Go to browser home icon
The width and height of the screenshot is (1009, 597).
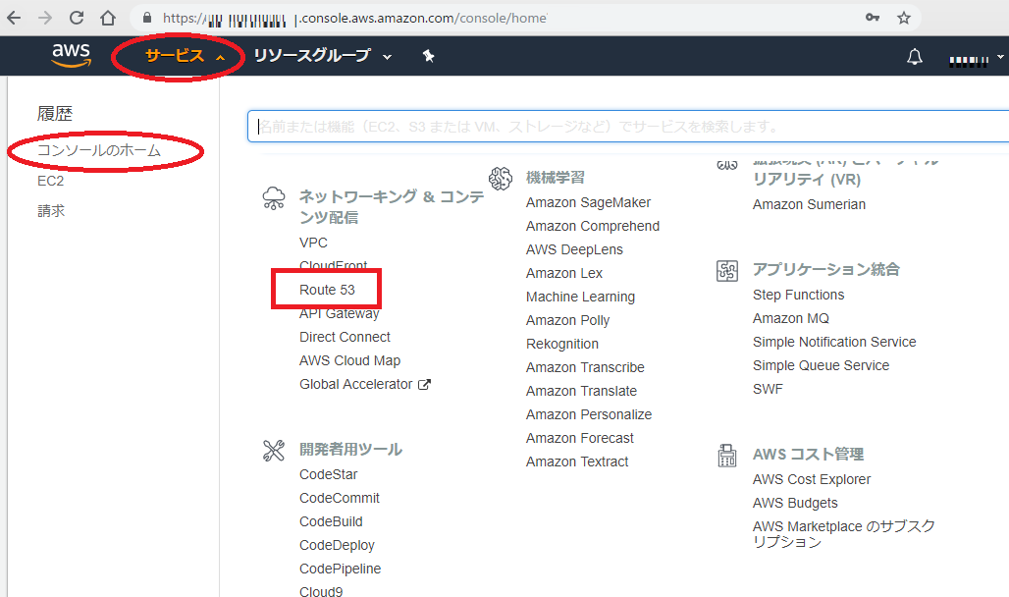pyautogui.click(x=108, y=18)
